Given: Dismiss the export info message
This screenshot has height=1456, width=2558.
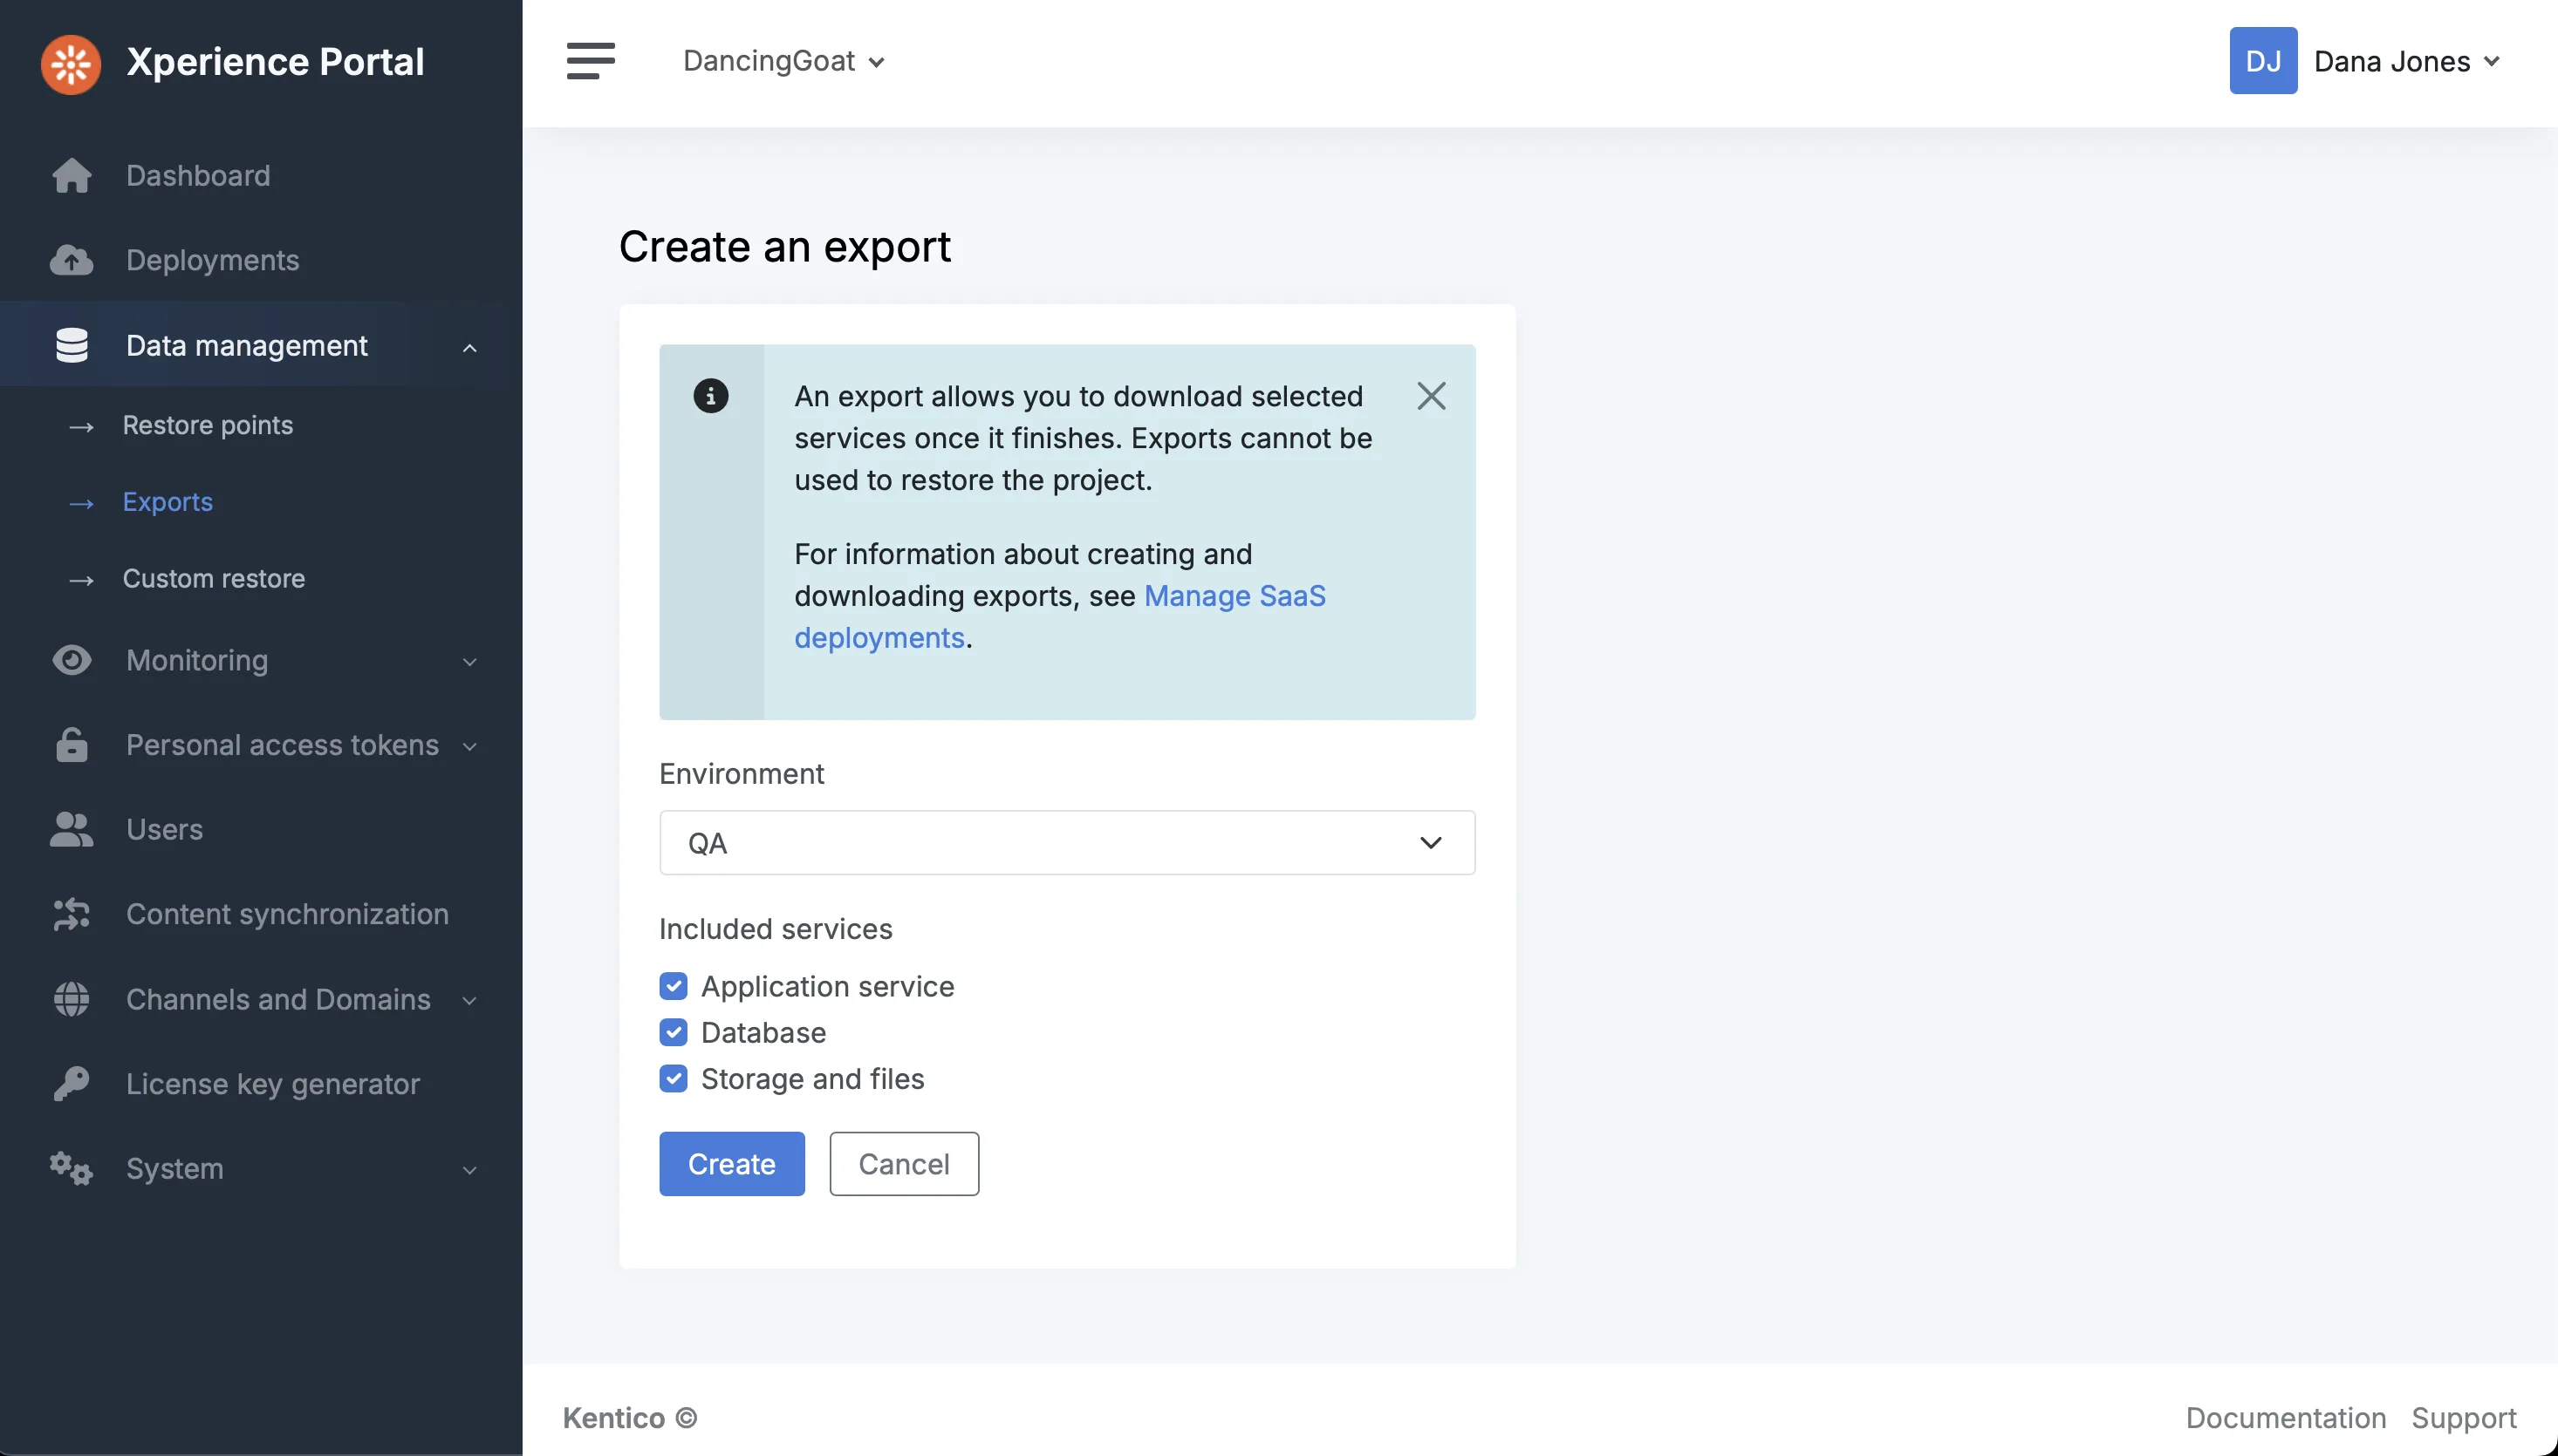Looking at the screenshot, I should click(x=1431, y=396).
